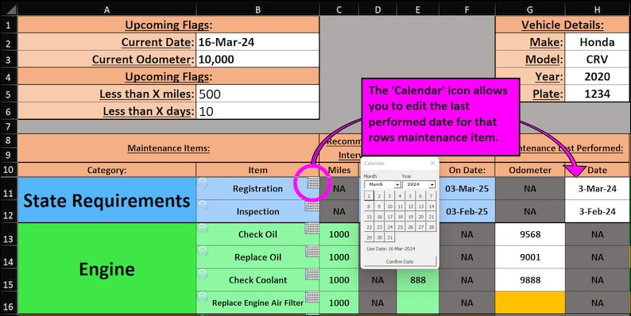Pick day 14 in the Calendar popup
This screenshot has height=316, width=631.
(x=431, y=206)
